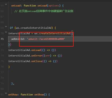Click wx.createInterstitialAd in the assignment line
Image resolution: width=112 pixels, height=98 pixels.
pos(52,33)
